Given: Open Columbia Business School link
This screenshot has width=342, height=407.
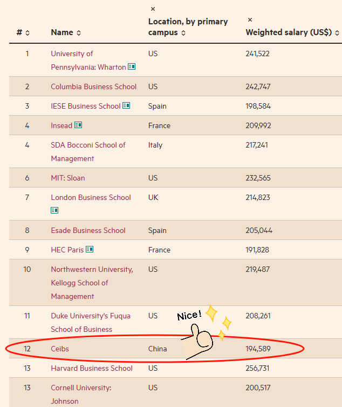Looking at the screenshot, I should click(x=93, y=86).
